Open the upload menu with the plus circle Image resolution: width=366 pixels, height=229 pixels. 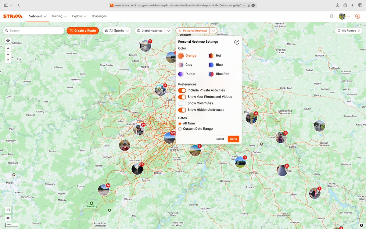(357, 16)
